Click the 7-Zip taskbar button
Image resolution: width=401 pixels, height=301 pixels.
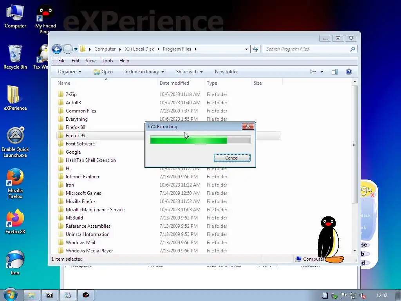tap(50, 295)
